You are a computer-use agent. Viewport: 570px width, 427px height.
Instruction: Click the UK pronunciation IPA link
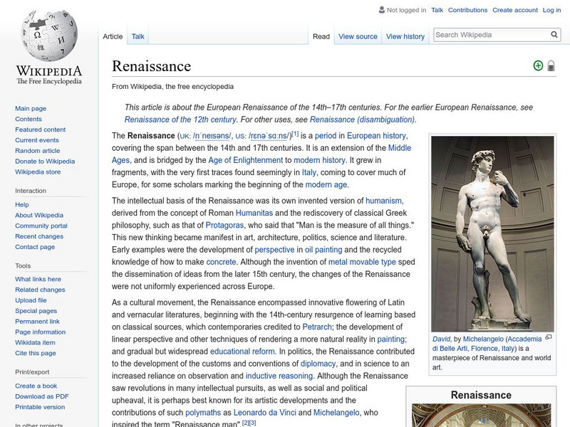(212, 136)
